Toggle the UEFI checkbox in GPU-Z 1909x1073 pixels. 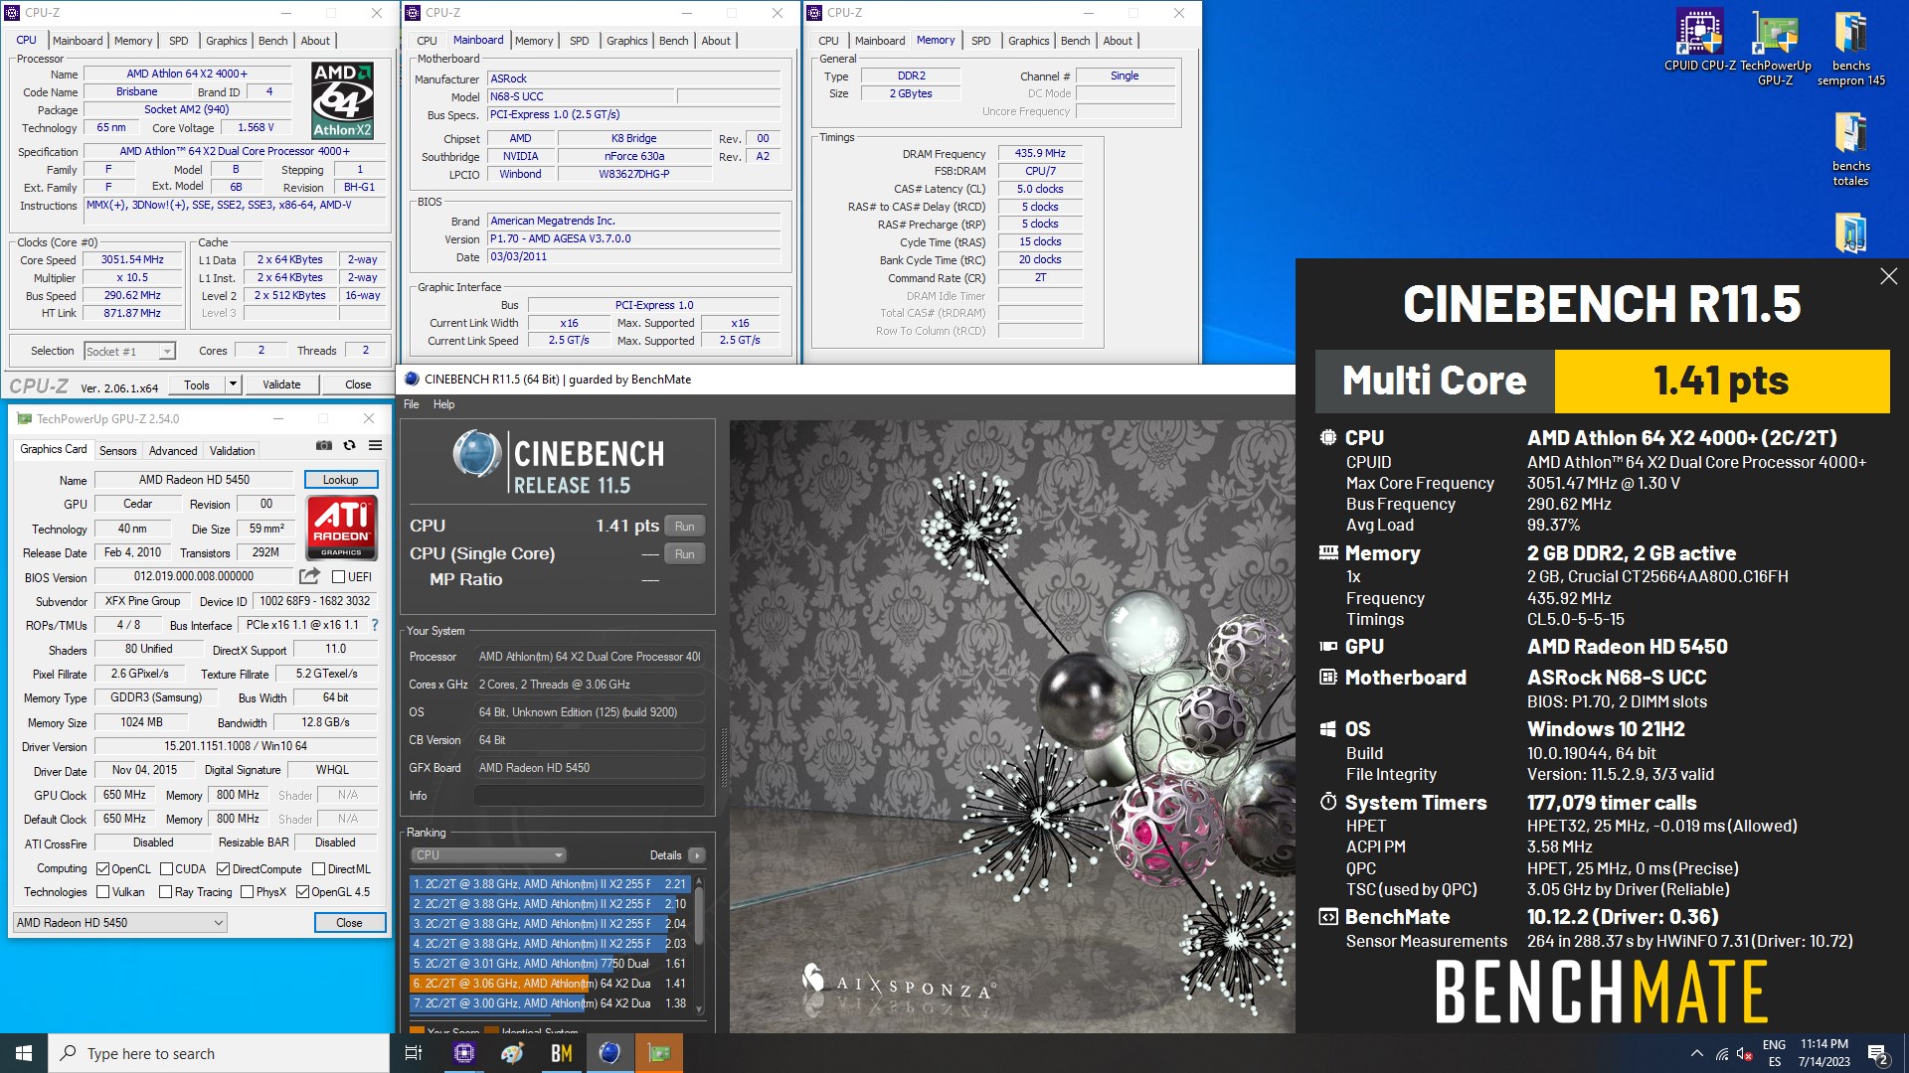click(338, 577)
